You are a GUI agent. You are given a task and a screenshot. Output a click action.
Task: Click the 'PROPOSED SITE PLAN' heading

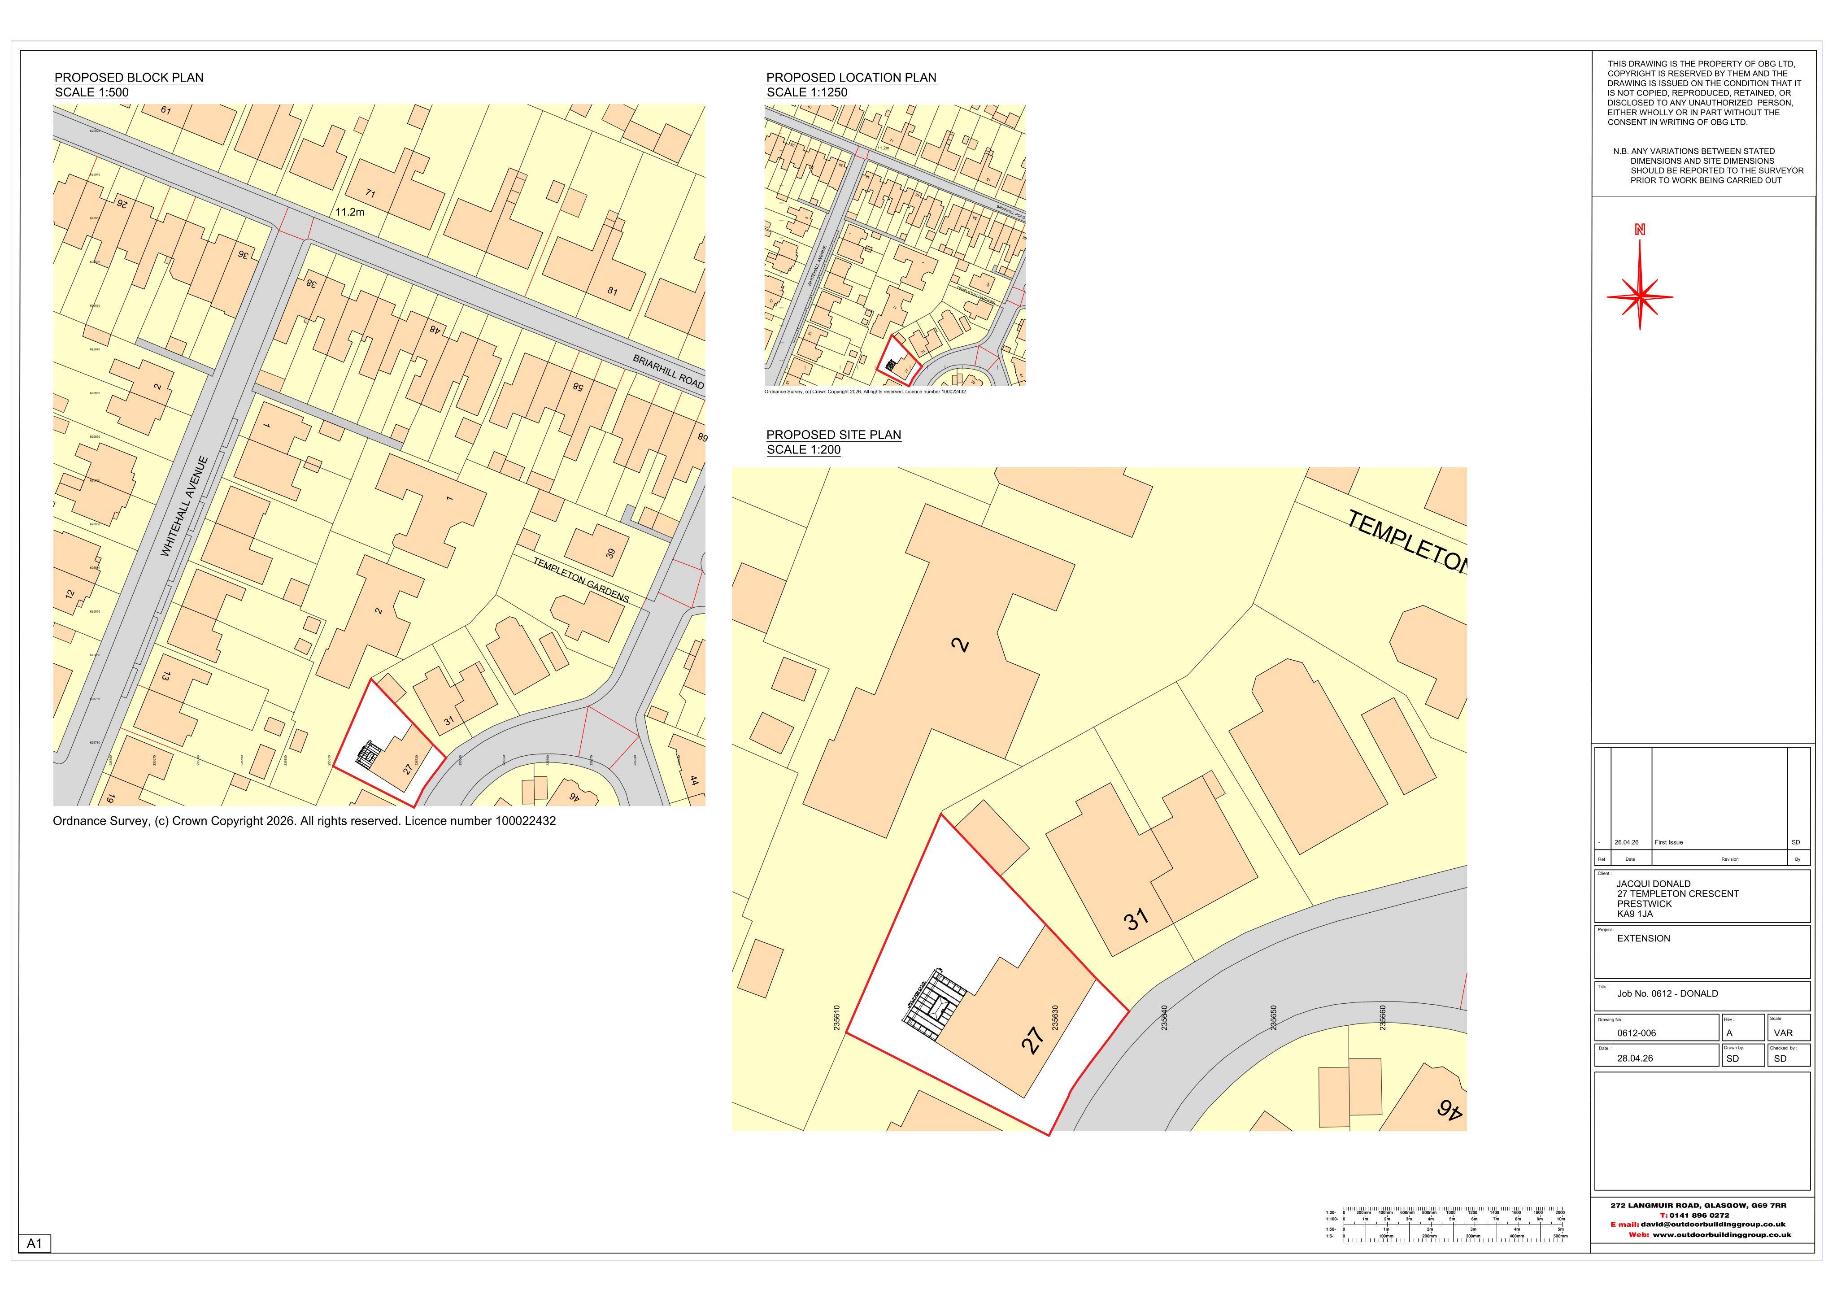tap(834, 435)
